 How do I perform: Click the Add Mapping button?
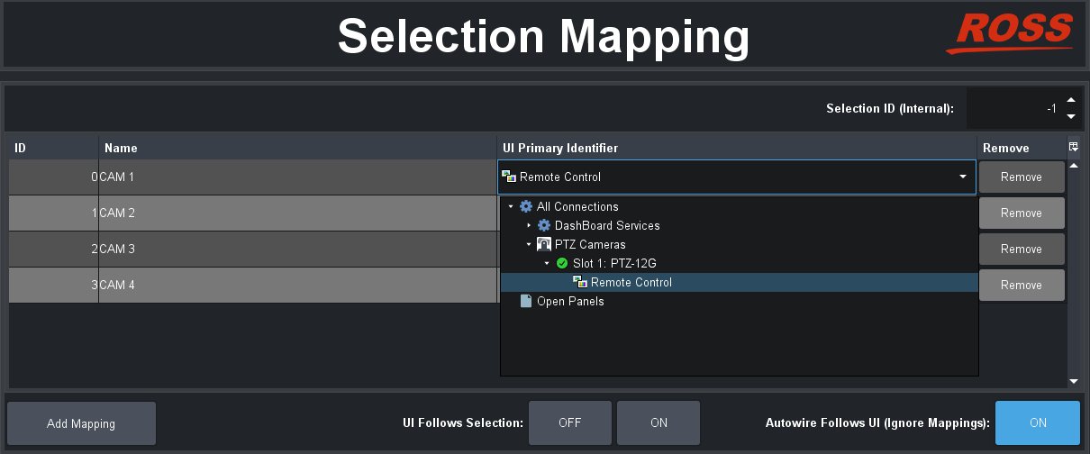pyautogui.click(x=81, y=423)
